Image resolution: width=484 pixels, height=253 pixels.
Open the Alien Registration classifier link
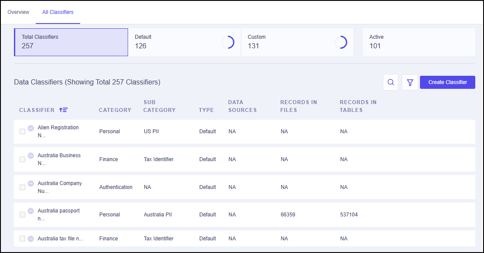click(58, 128)
